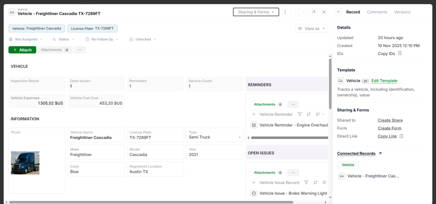Expand the Not Assigned assignee dropdown
Viewport: 436px width, 204px height.
click(26, 40)
